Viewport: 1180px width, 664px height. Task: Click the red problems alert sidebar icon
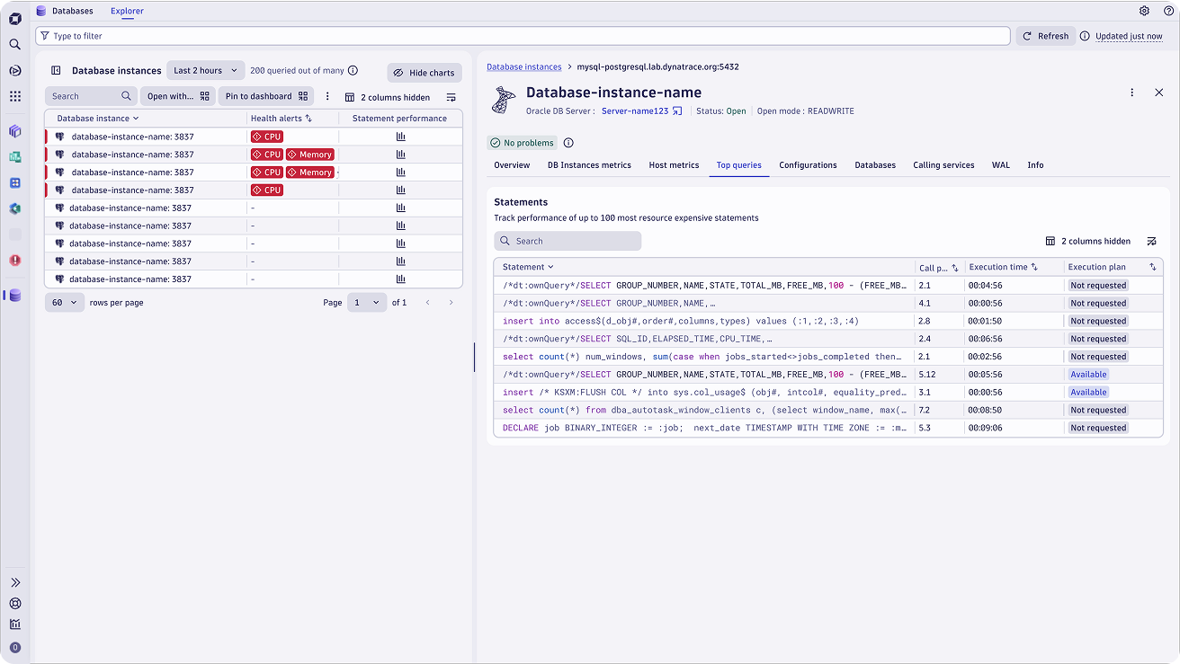coord(15,261)
